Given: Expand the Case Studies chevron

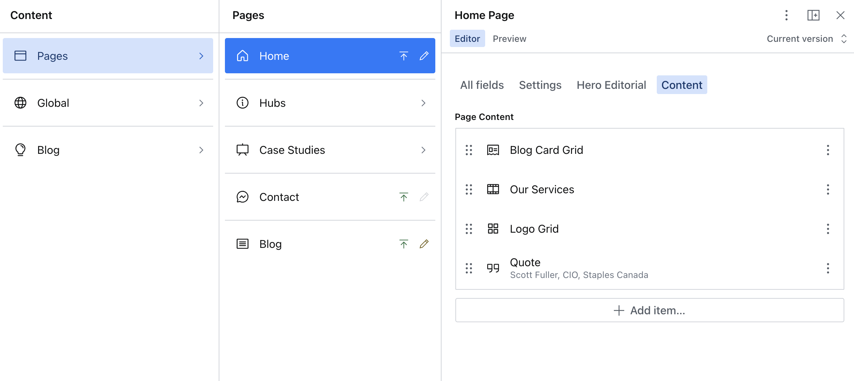Looking at the screenshot, I should [423, 150].
